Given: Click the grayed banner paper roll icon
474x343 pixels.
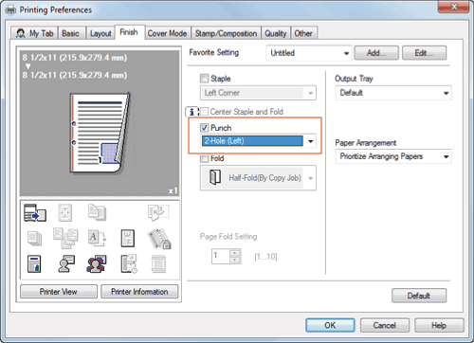Looking at the screenshot, I should (158, 264).
